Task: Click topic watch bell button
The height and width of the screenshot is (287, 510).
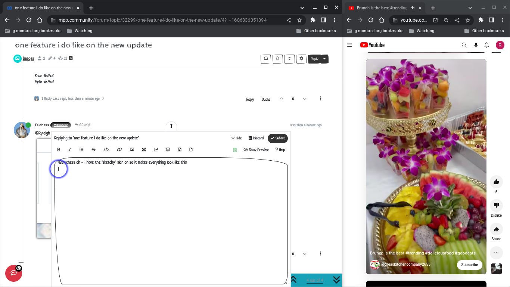Action: pyautogui.click(x=278, y=59)
